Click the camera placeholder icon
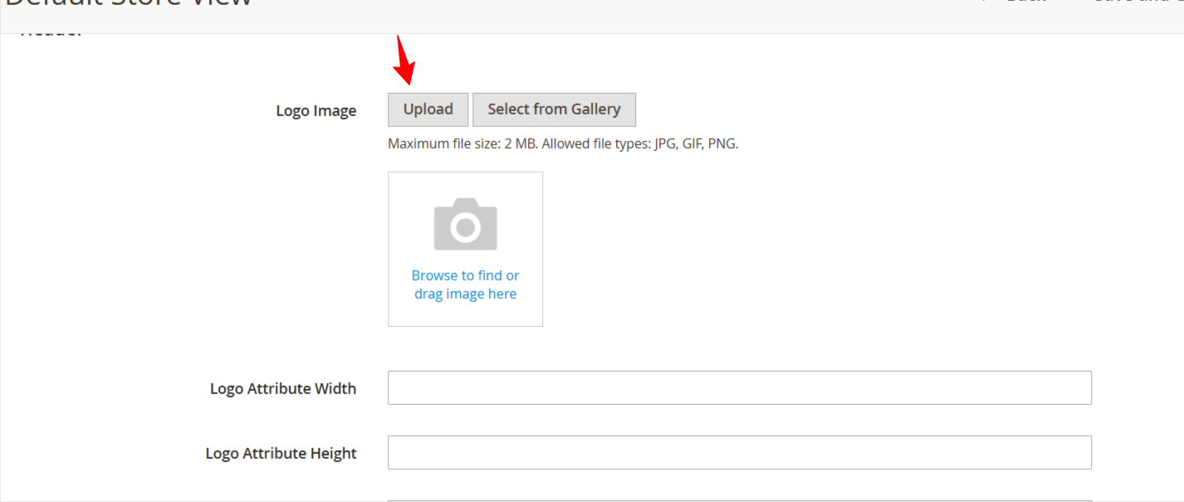The height and width of the screenshot is (502, 1184). coord(465,224)
